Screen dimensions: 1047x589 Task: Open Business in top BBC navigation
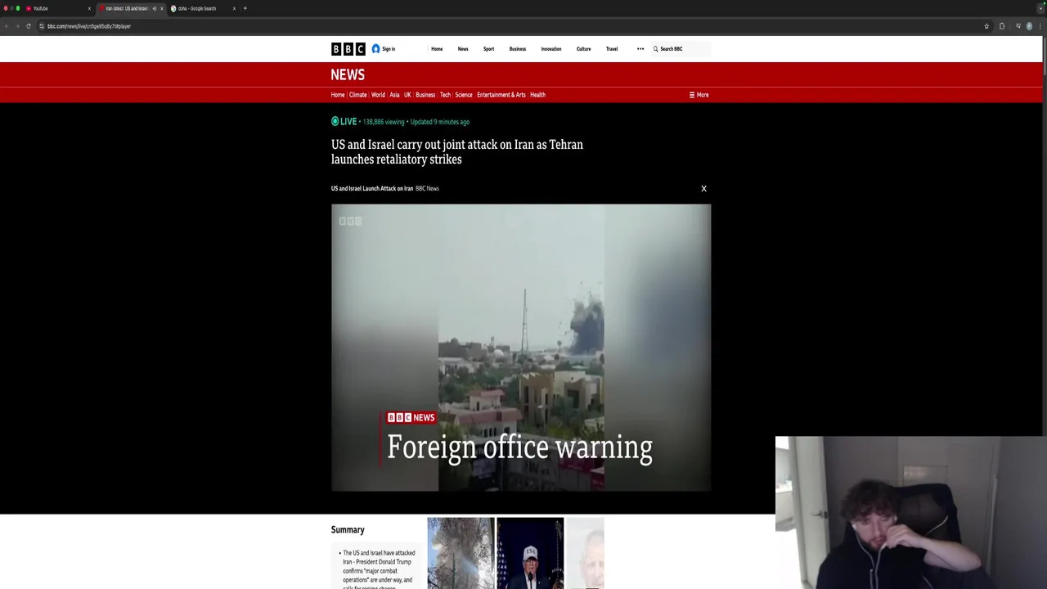click(x=518, y=49)
